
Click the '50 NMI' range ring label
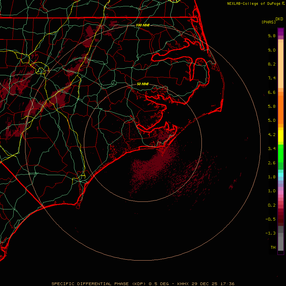(x=143, y=84)
